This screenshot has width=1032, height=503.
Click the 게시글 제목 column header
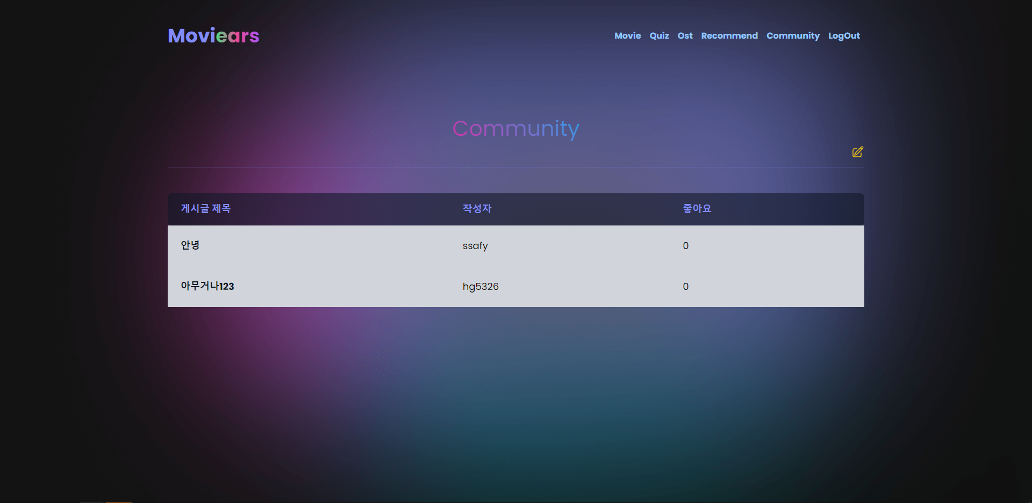coord(205,209)
